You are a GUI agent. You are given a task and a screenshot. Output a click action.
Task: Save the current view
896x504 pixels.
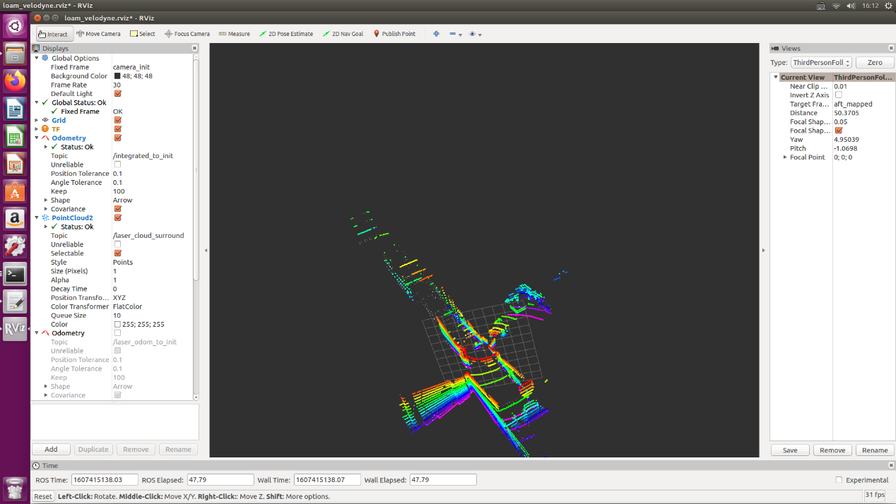point(790,450)
